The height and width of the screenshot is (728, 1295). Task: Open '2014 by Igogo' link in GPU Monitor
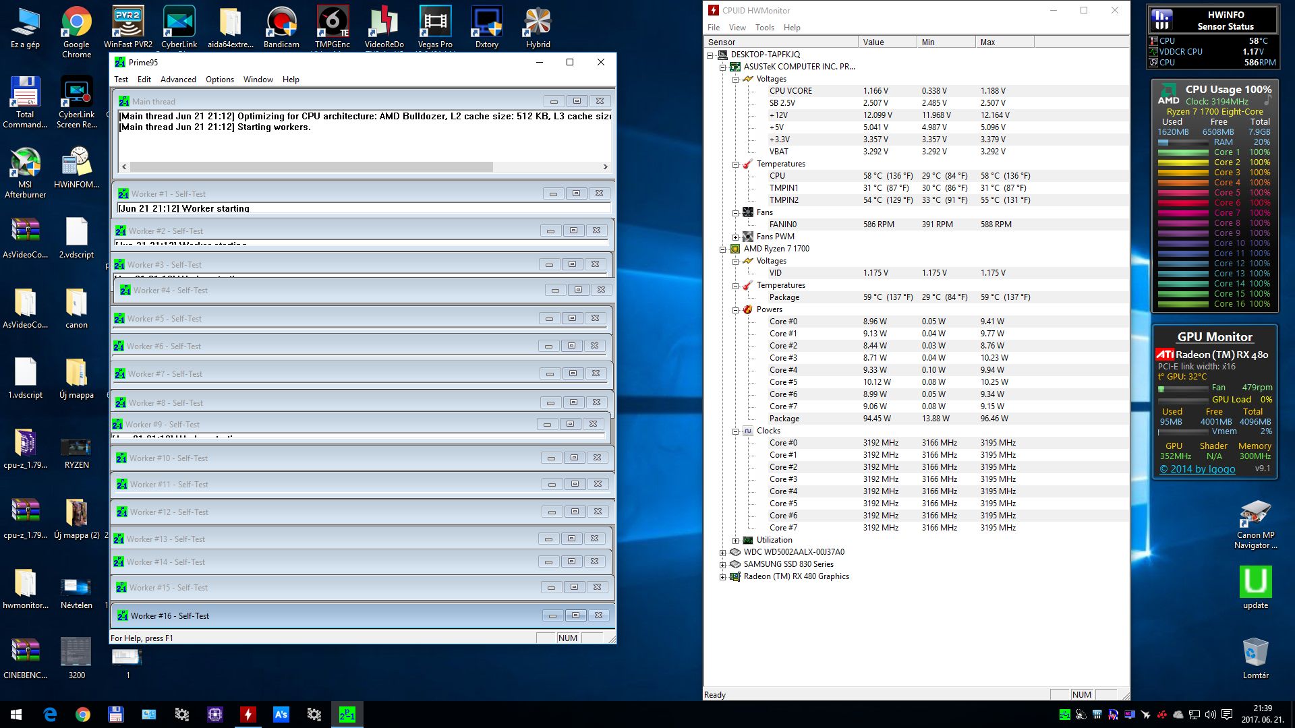[x=1197, y=469]
